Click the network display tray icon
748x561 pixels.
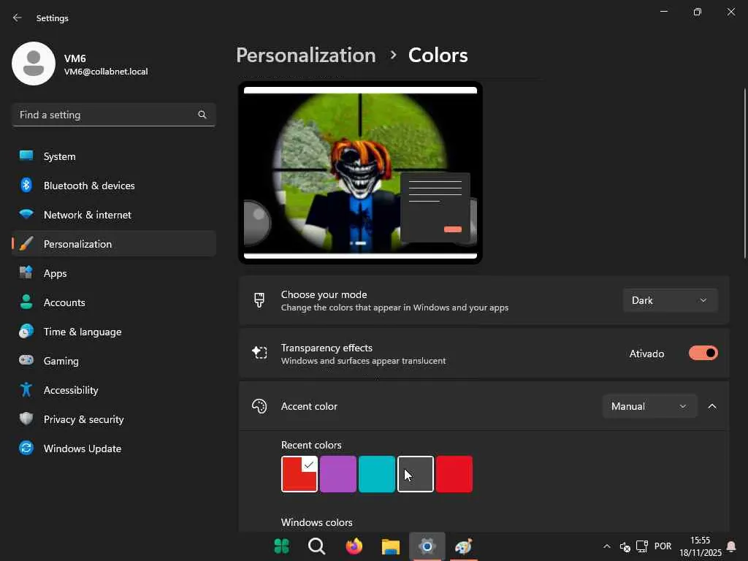tap(642, 546)
